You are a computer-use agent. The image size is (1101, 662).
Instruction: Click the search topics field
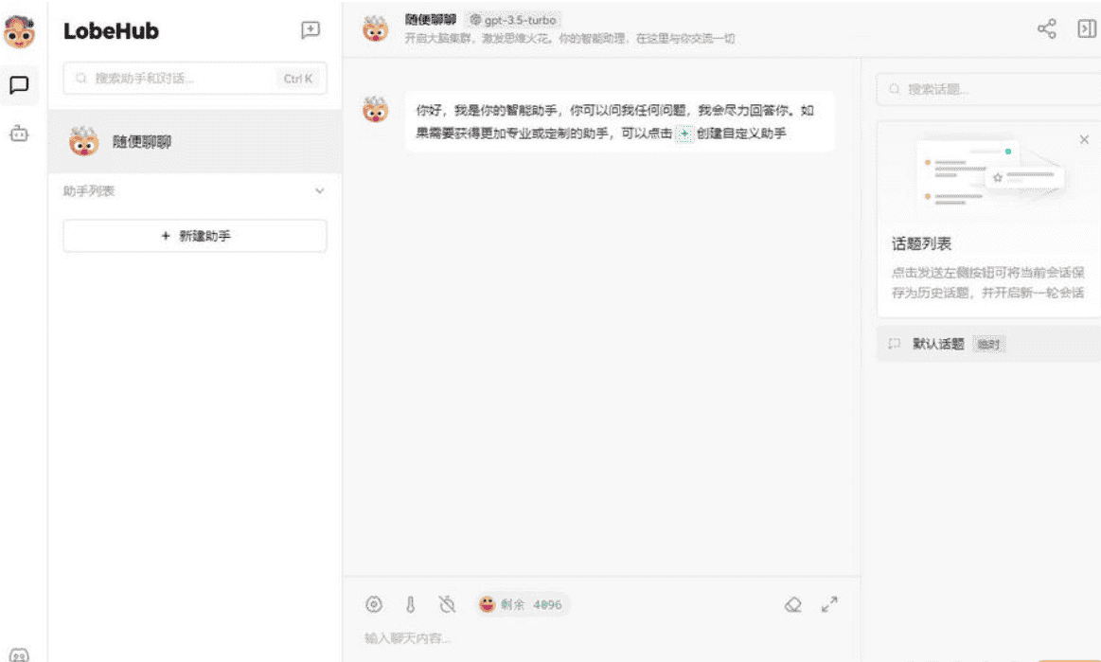pyautogui.click(x=988, y=89)
